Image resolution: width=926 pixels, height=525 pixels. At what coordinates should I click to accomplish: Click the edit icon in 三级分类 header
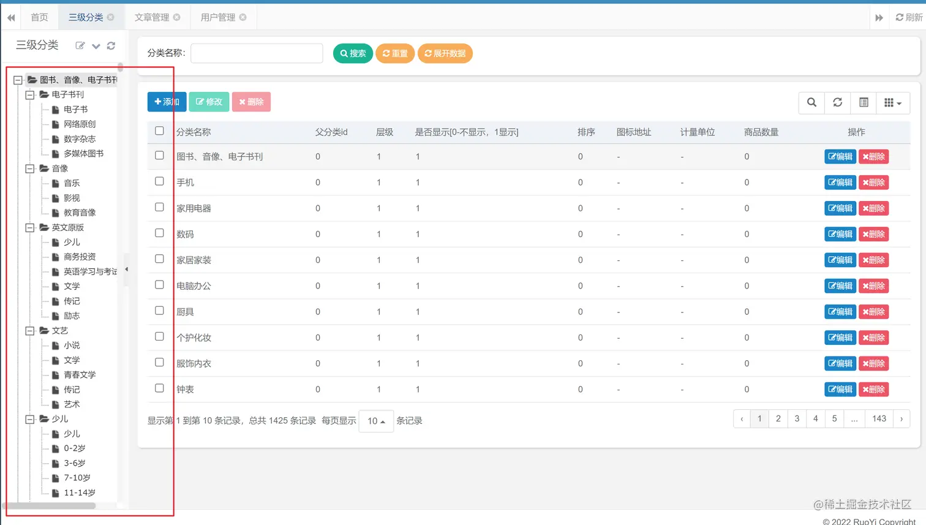tap(80, 45)
